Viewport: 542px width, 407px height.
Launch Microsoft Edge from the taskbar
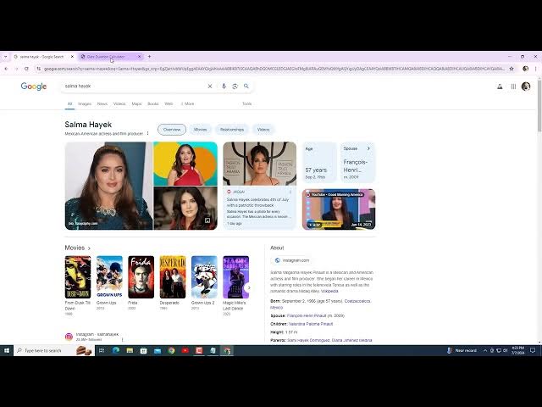pos(116,350)
